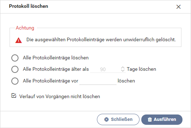Click the Alle Protokolleinträge löschen label
This screenshot has height=128, width=191.
[x=56, y=58]
